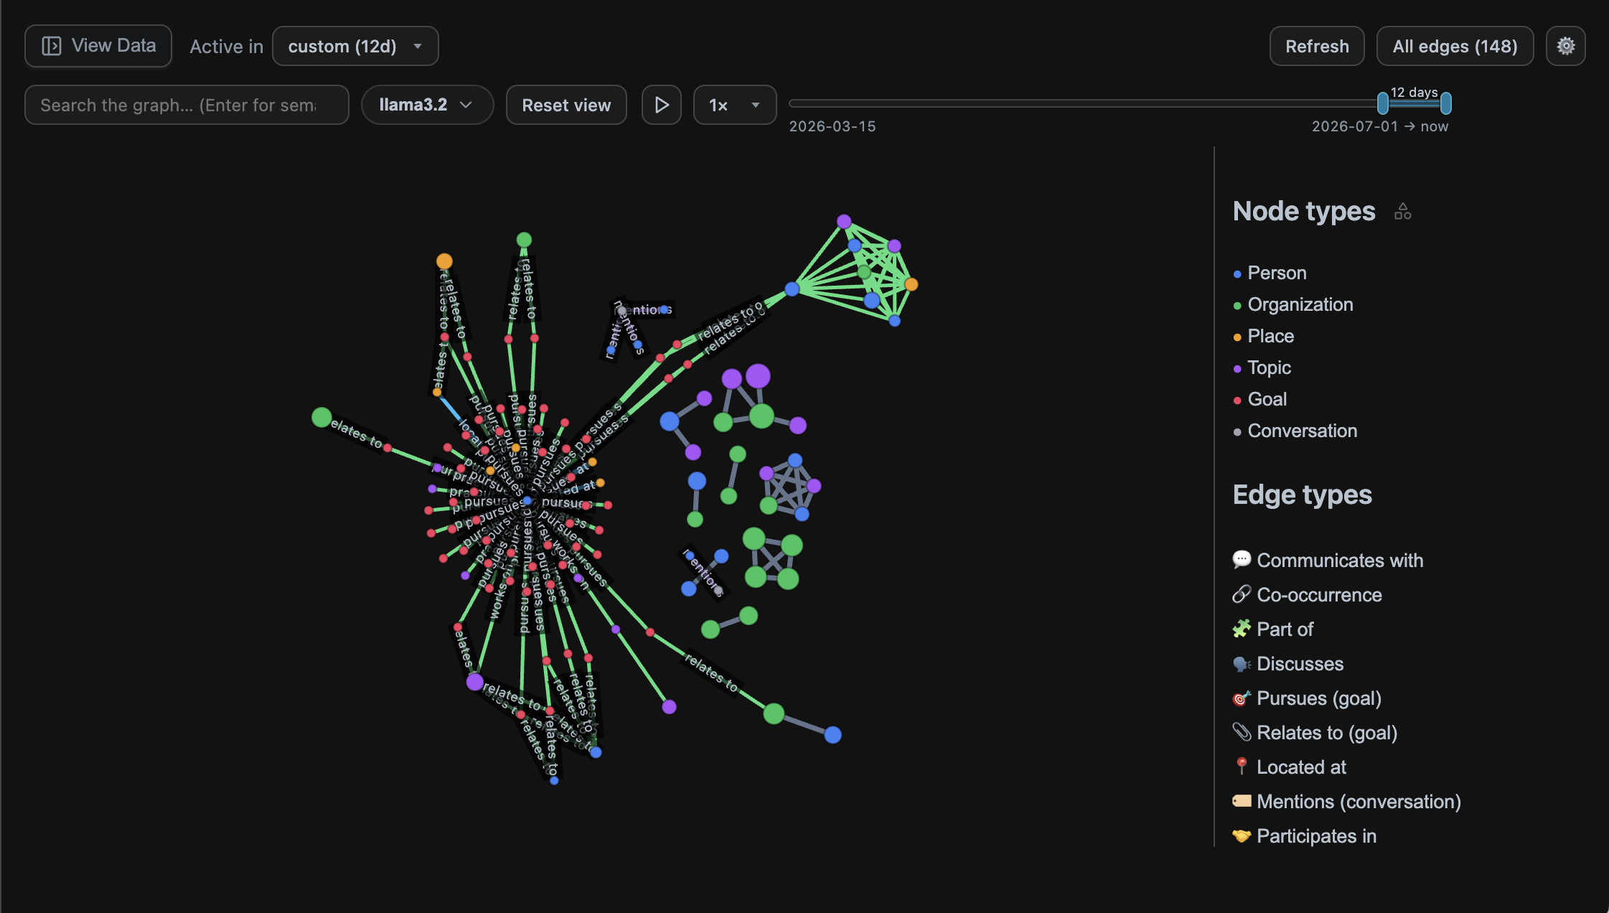Focus the Search the graph field

(187, 105)
